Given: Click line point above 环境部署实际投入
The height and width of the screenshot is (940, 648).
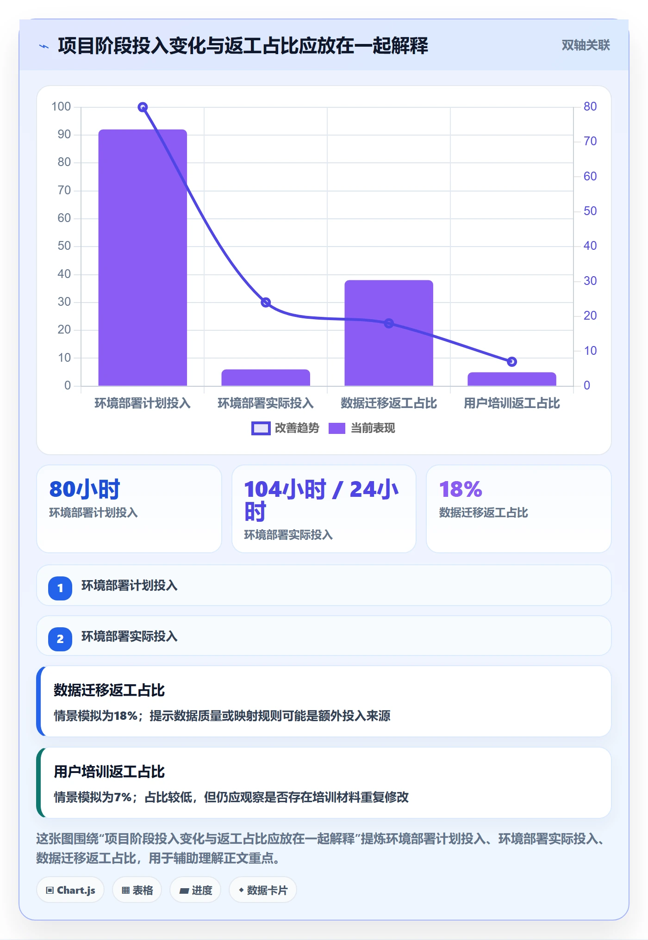Looking at the screenshot, I should pos(266,303).
